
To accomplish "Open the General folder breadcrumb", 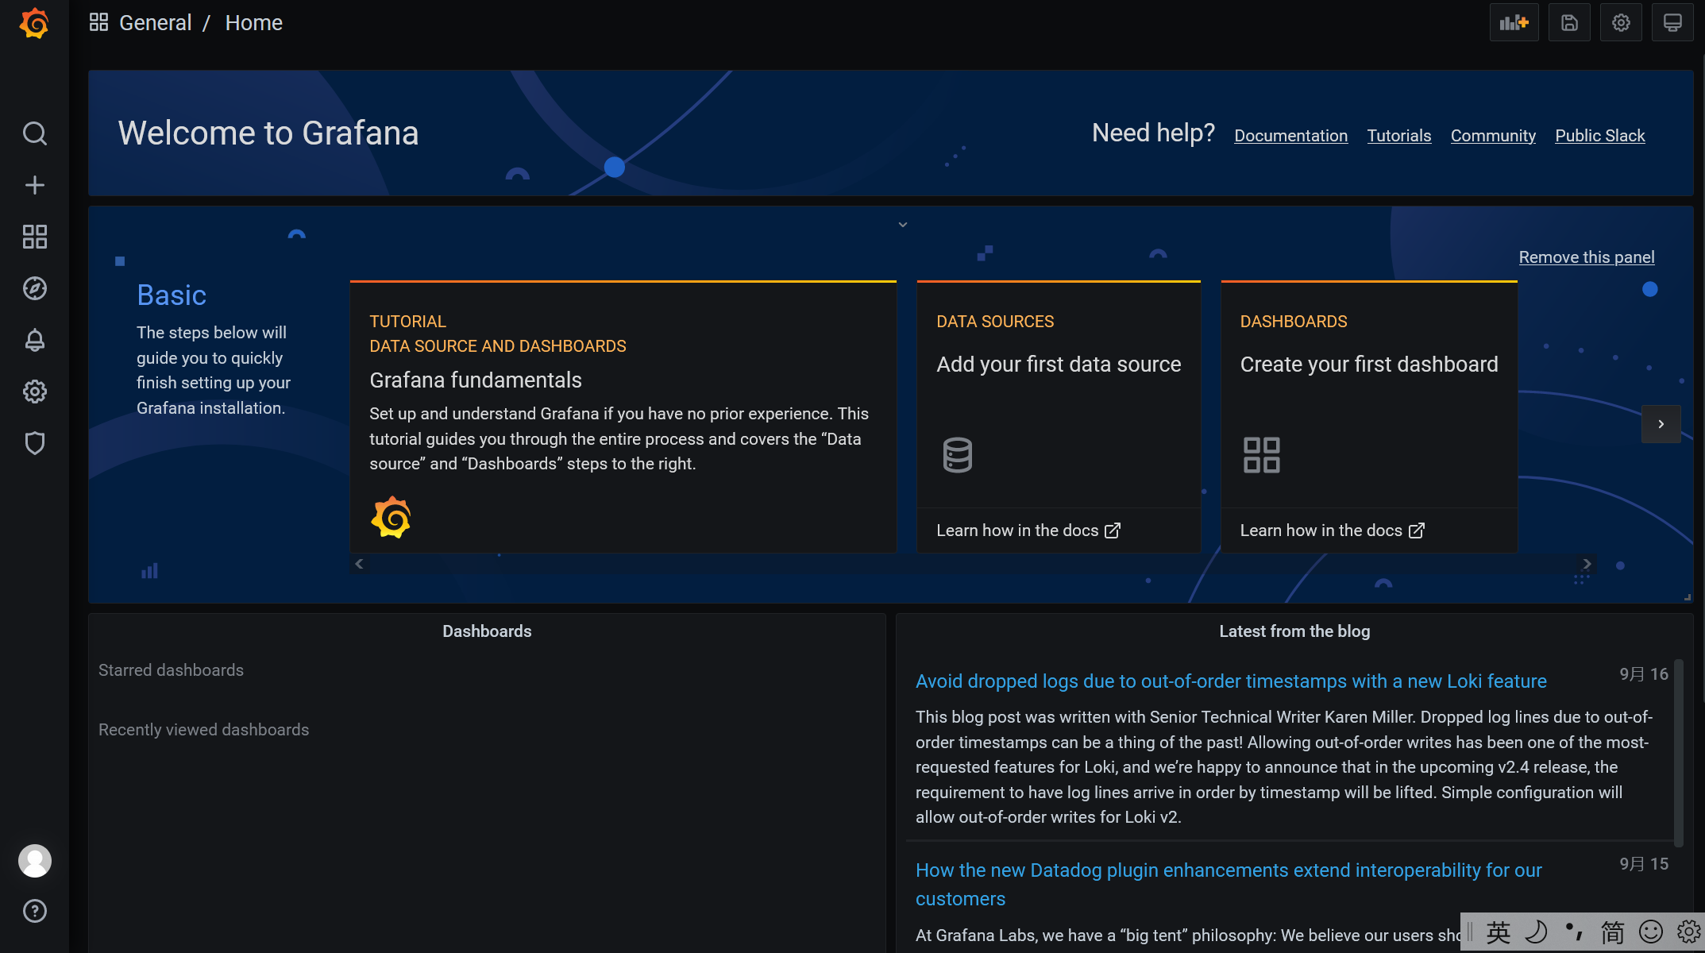I will coord(155,23).
